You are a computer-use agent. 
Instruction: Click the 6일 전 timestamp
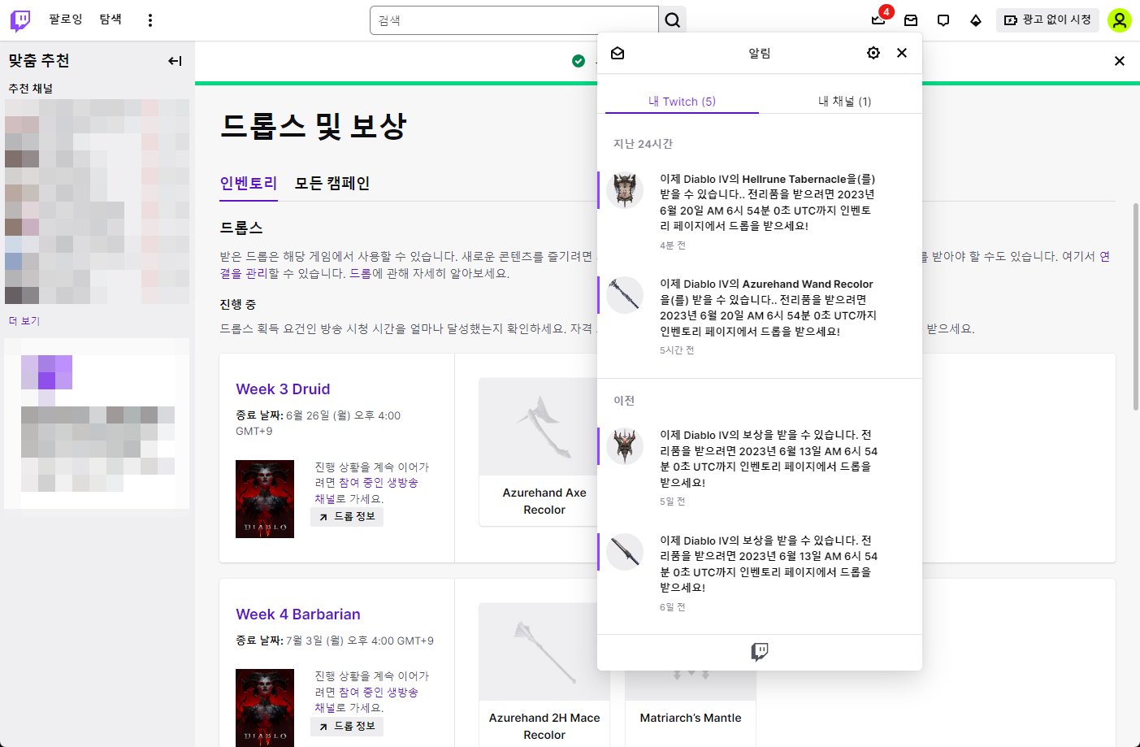(673, 607)
